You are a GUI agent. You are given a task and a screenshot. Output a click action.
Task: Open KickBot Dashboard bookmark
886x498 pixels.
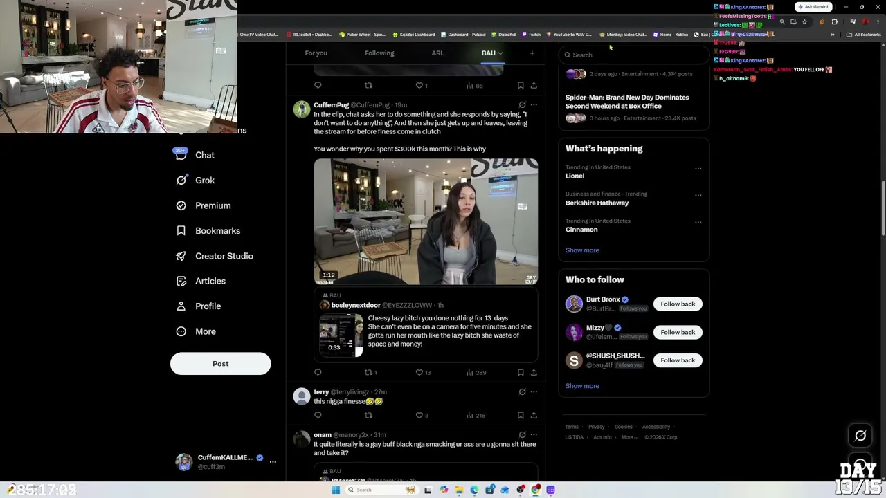point(413,35)
